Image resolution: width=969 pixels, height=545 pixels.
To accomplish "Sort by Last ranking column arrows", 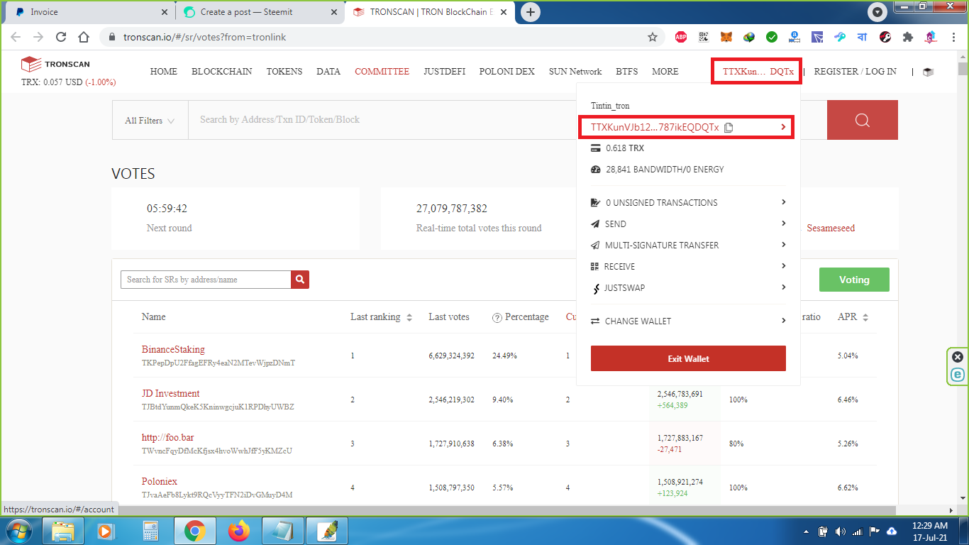I will 409,318.
